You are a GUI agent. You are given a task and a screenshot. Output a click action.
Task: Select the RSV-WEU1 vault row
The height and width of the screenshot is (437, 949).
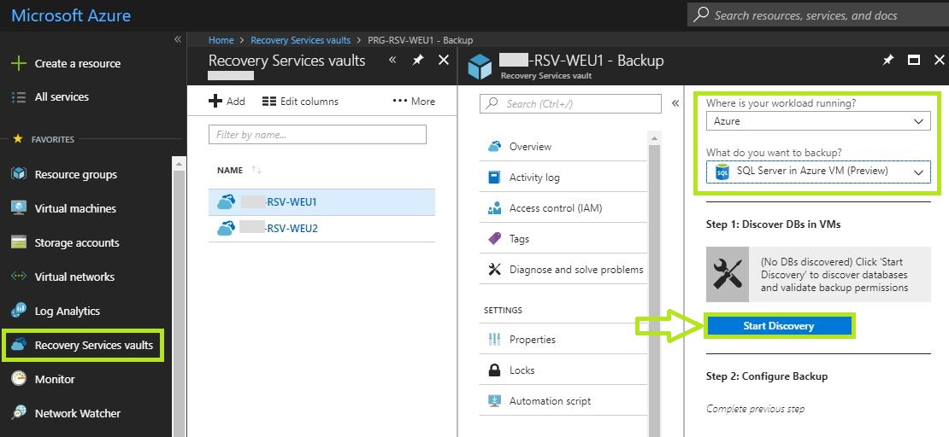322,202
